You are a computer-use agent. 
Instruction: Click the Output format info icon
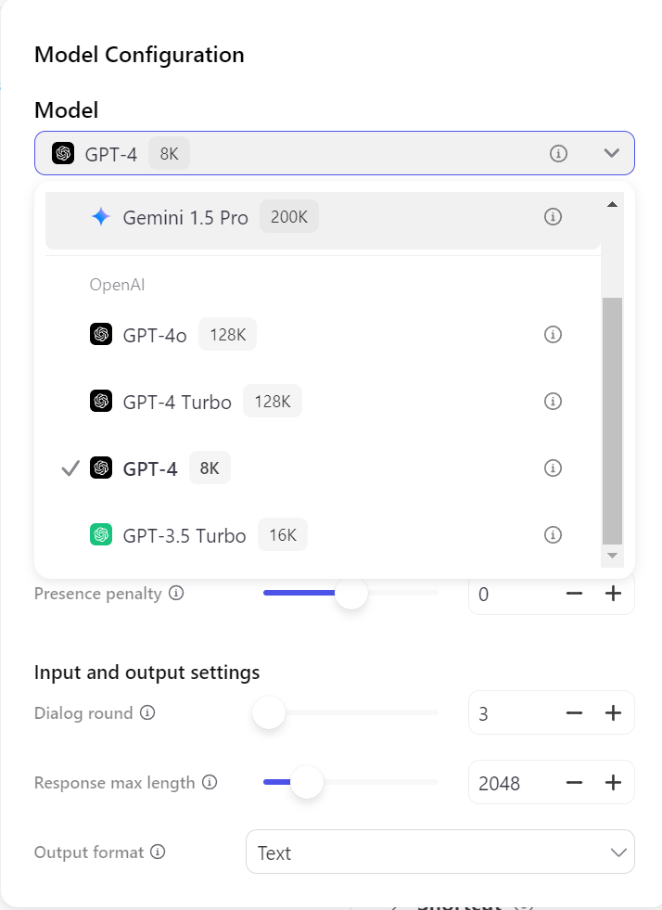158,852
